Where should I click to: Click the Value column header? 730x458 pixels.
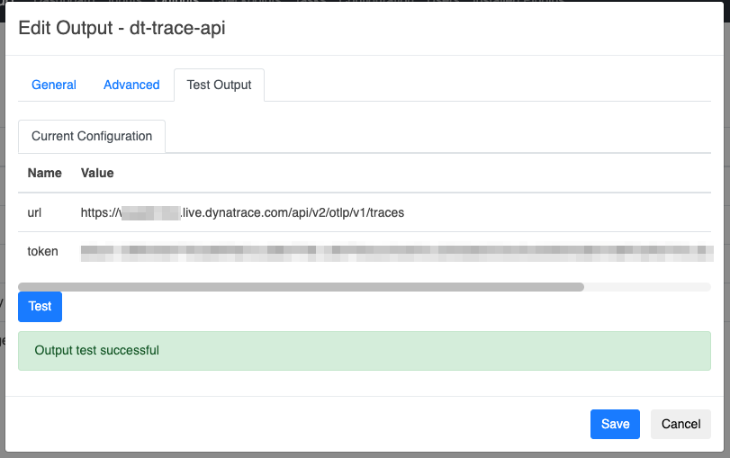[97, 173]
